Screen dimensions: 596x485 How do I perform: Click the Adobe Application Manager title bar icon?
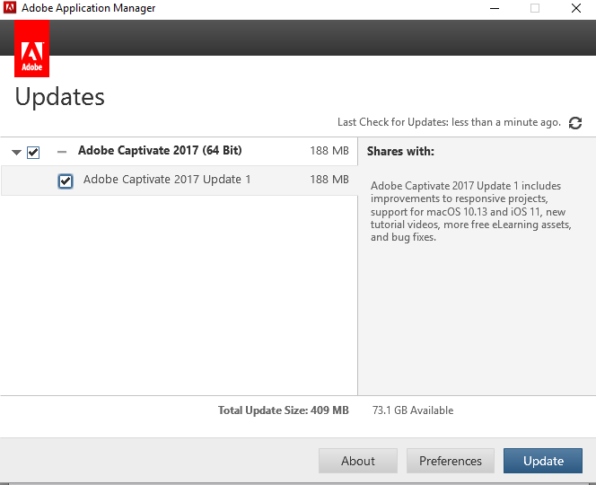coord(10,7)
